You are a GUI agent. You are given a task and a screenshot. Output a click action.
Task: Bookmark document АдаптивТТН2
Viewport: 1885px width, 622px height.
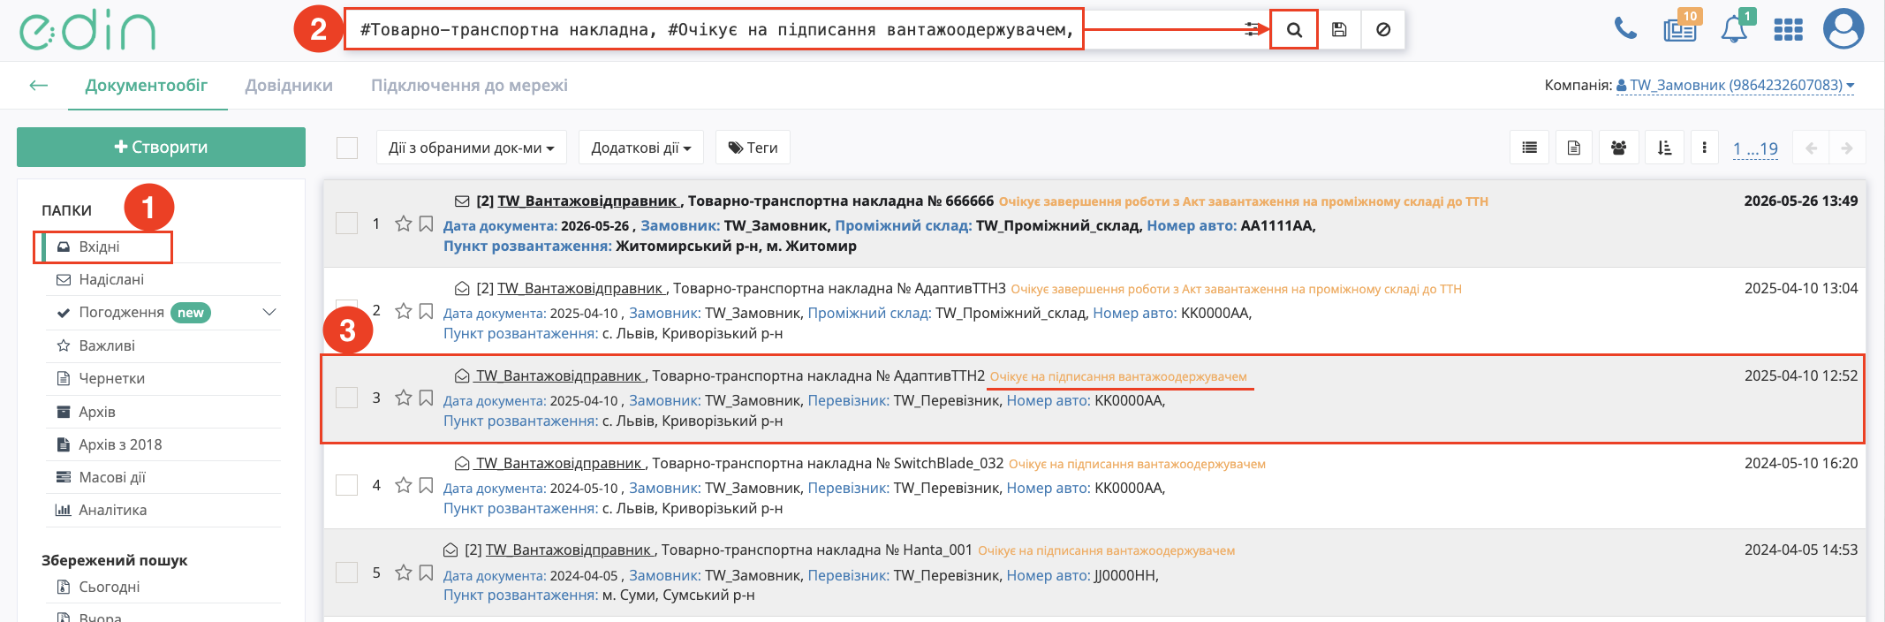pyautogui.click(x=426, y=398)
